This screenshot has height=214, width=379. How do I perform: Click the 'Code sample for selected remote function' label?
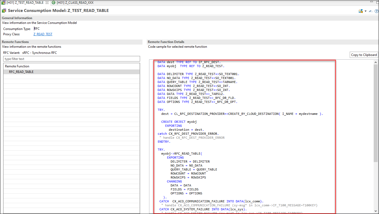pos(178,47)
